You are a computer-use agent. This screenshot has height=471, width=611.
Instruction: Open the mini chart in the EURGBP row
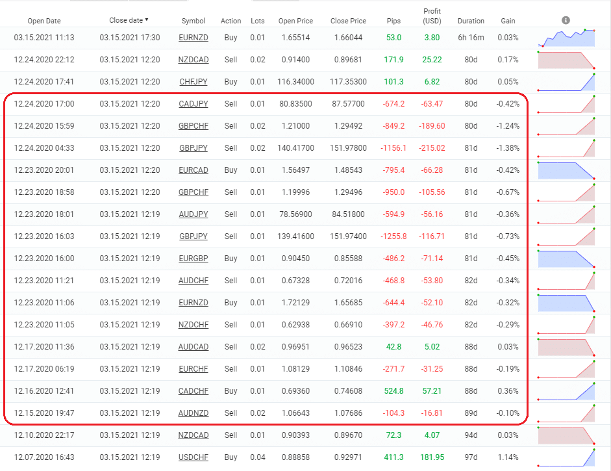pos(566,259)
